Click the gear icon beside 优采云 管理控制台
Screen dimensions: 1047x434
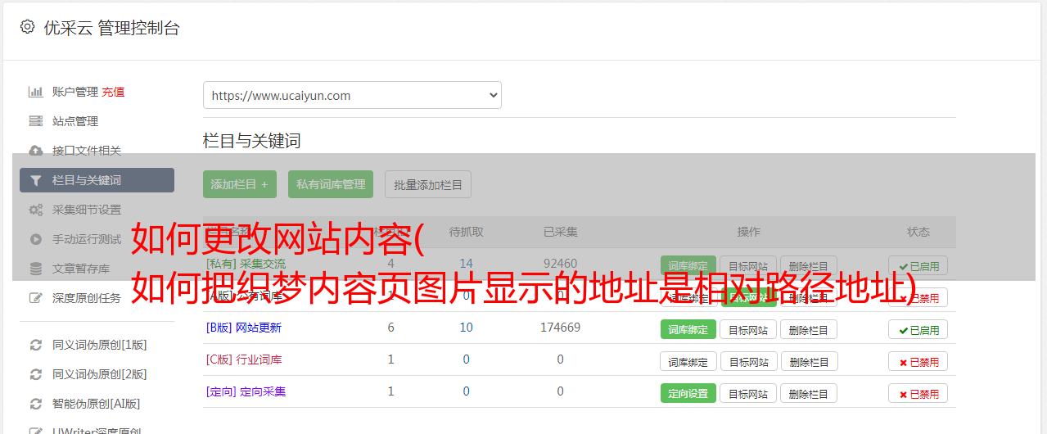pyautogui.click(x=27, y=27)
